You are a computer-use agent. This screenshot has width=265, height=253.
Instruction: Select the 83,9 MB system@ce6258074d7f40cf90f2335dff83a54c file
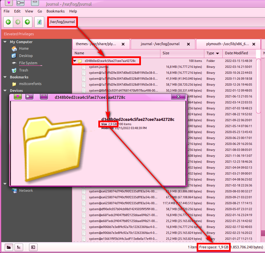[164, 191]
